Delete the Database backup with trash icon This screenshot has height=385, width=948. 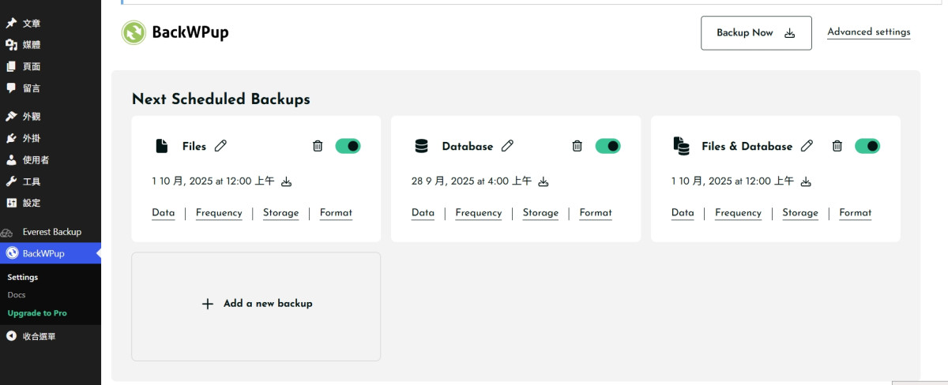[x=577, y=146]
